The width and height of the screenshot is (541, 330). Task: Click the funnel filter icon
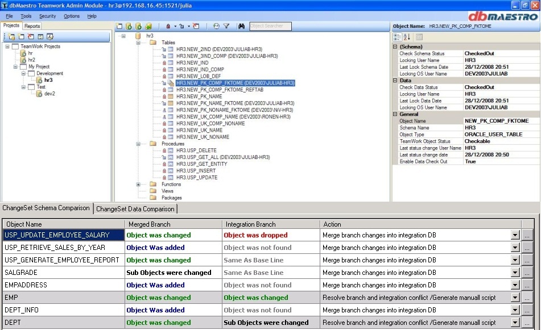click(x=226, y=26)
